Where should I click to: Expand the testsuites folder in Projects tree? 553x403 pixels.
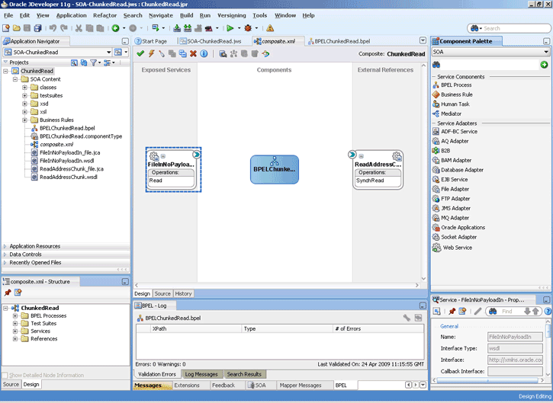24,96
